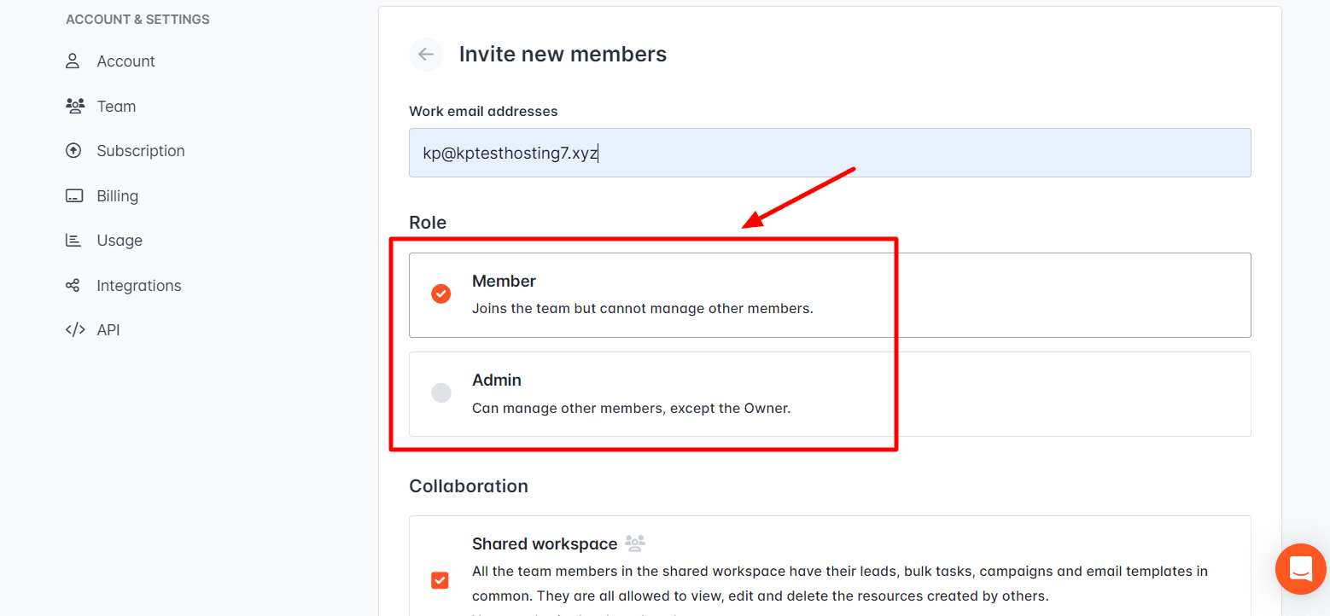Open the orange chat support widget
1330x616 pixels.
(1300, 569)
